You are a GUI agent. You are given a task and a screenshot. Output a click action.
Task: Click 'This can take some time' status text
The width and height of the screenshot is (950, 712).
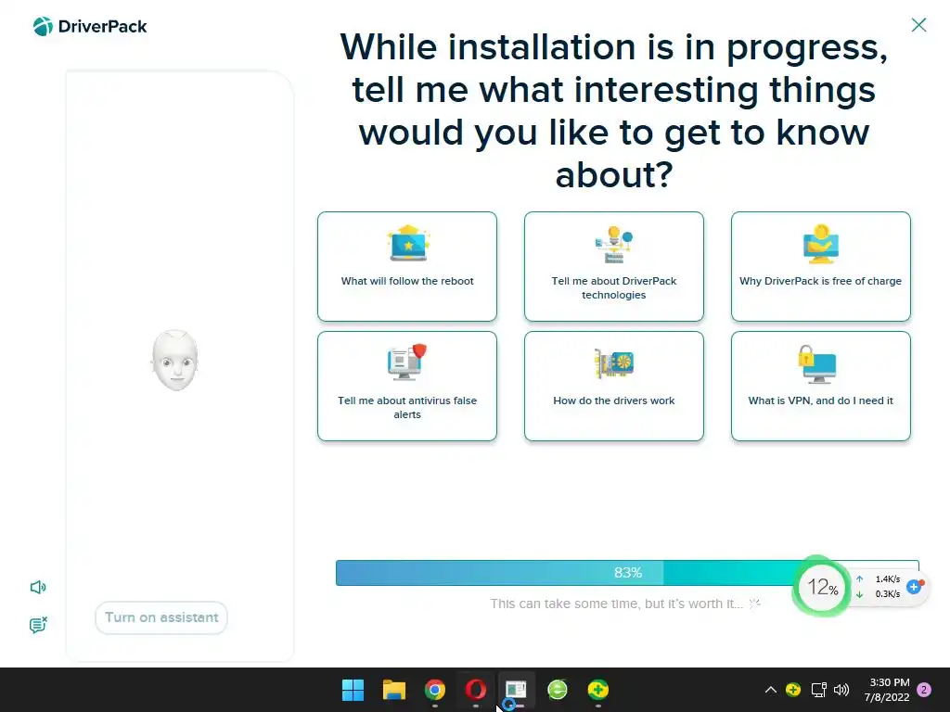pos(616,604)
